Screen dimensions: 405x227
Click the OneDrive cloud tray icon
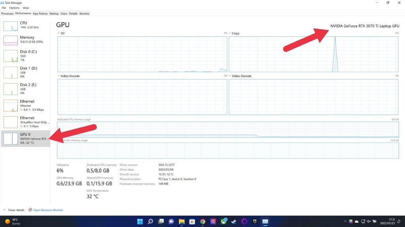pyautogui.click(x=357, y=221)
